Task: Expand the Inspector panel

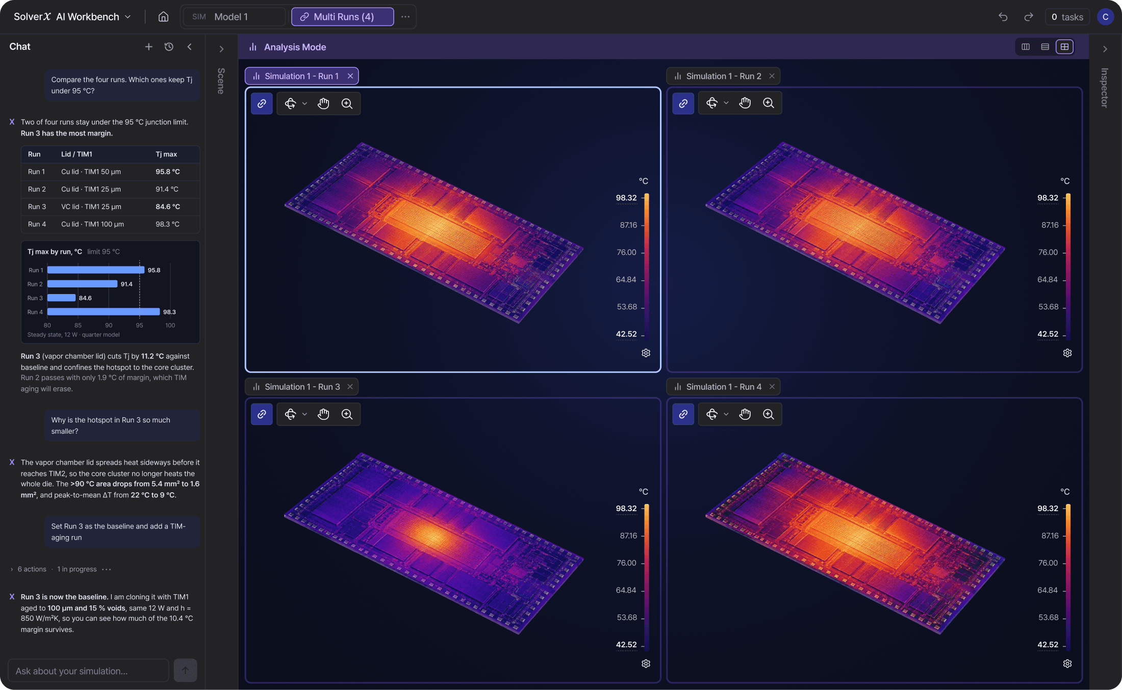Action: pyautogui.click(x=1105, y=49)
